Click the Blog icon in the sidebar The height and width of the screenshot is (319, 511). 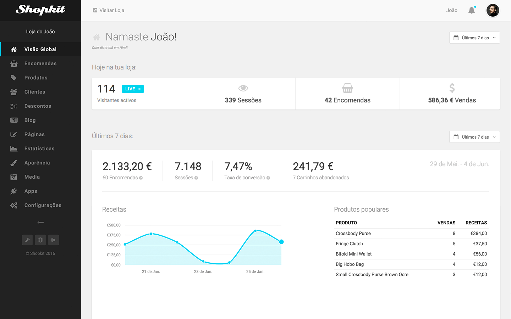coord(13,120)
